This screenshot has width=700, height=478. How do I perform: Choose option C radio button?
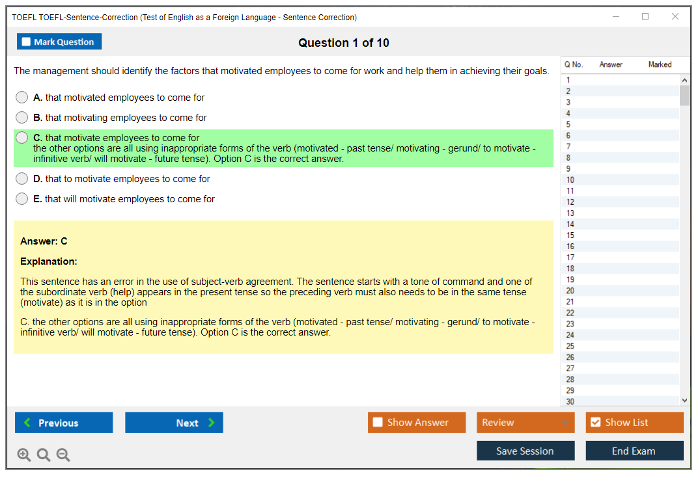pos(22,138)
